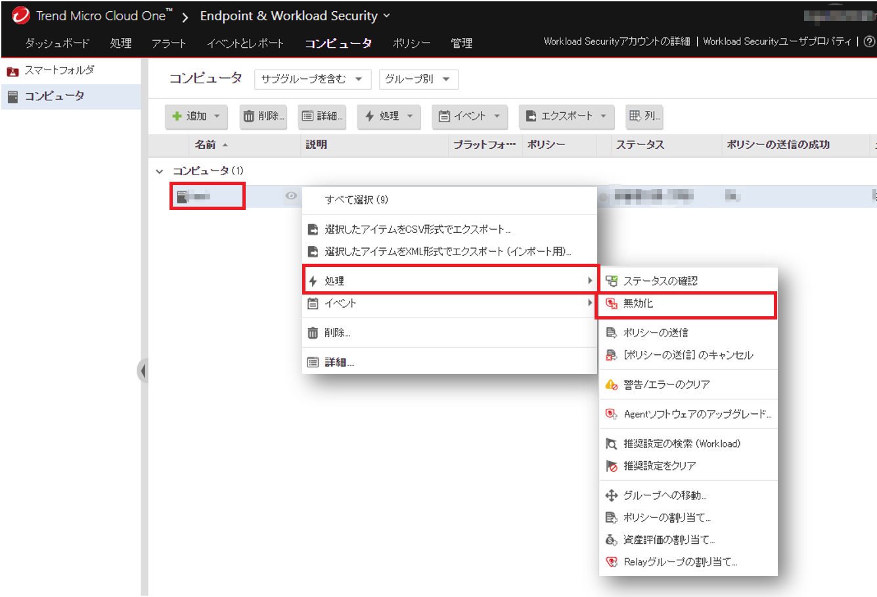Click the Agentソフトウェアのアップグレード icon
The height and width of the screenshot is (597, 877).
click(x=611, y=414)
